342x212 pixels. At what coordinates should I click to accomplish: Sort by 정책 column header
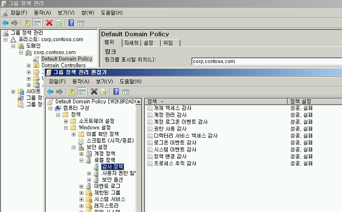click(x=216, y=101)
